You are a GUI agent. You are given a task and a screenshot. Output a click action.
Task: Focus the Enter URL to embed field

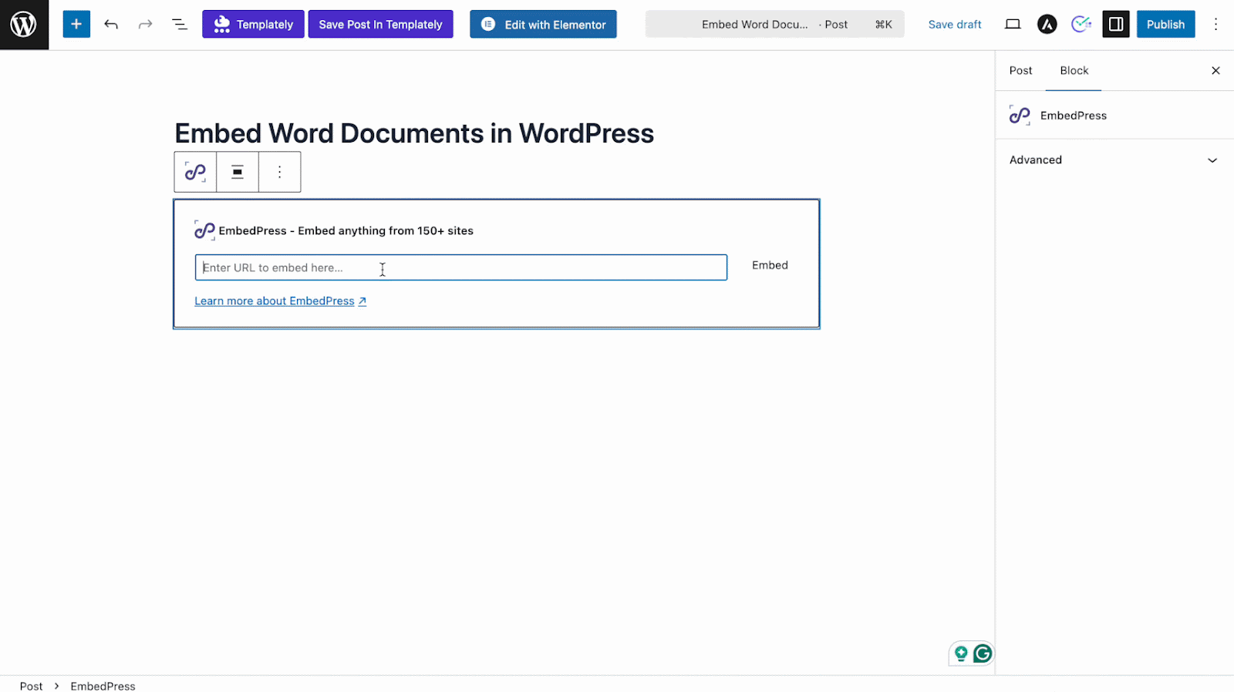(461, 267)
